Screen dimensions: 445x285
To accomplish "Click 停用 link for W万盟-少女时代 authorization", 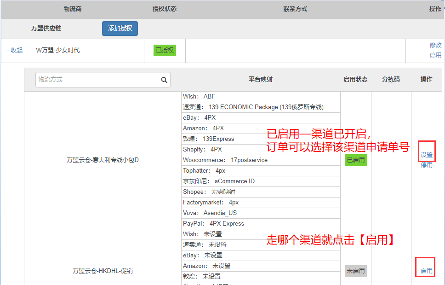I will pyautogui.click(x=435, y=55).
